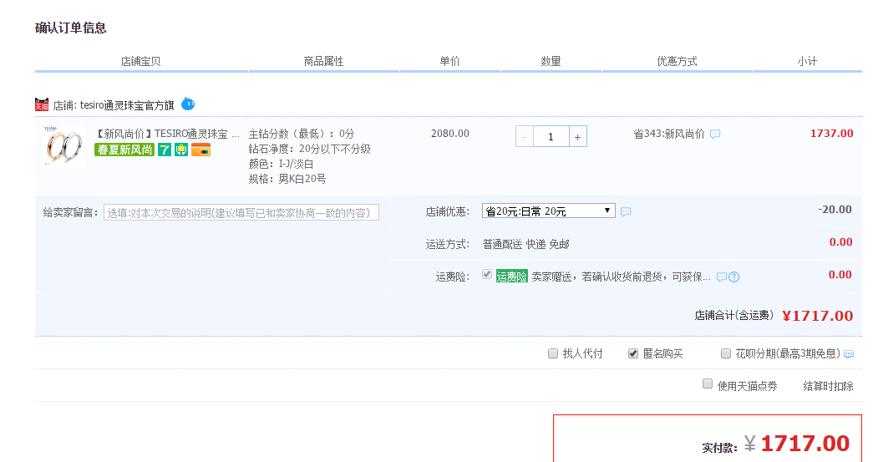Viewport: 878px width, 462px height.
Task: Click the 颜色：I-J/淡白 attribute
Action: (281, 164)
